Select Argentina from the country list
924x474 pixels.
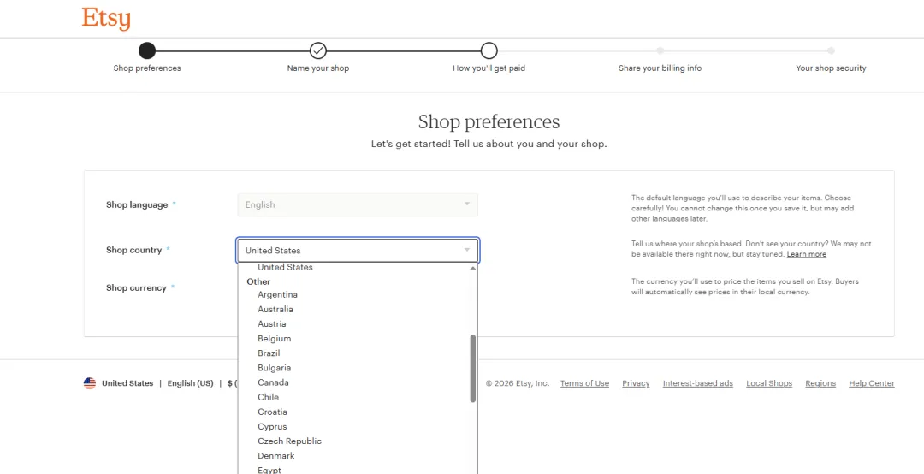277,295
